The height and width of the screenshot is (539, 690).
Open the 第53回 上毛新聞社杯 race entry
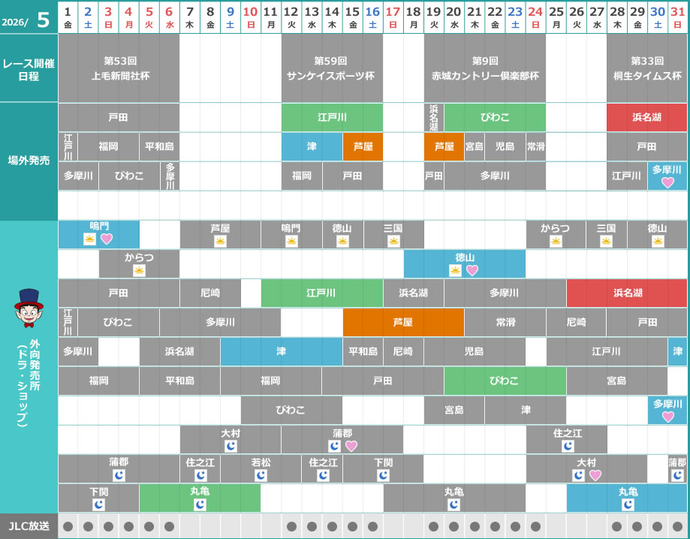pyautogui.click(x=119, y=68)
